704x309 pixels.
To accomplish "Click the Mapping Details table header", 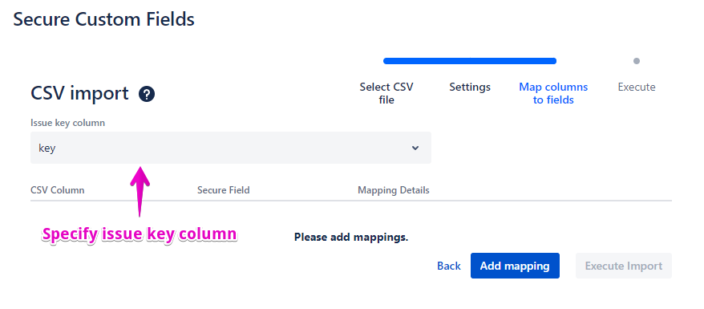I will 394,190.
